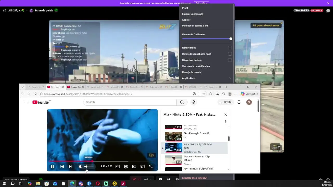Open the YouTube Create button
The height and width of the screenshot is (187, 333).
(x=225, y=102)
